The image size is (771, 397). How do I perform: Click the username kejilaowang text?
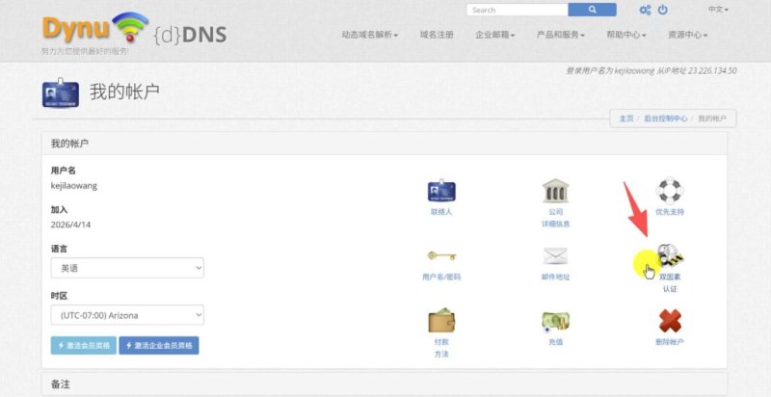[74, 186]
